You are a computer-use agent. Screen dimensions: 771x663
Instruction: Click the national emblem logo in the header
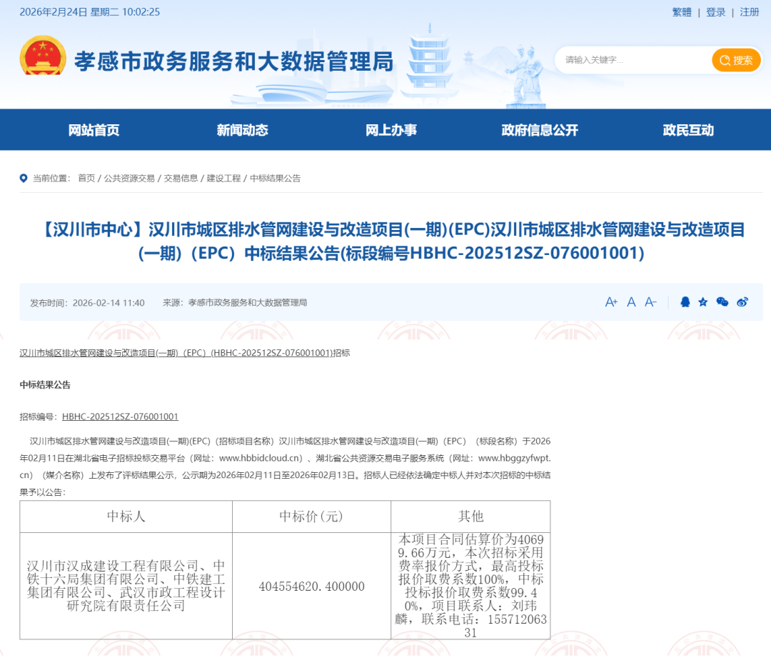pyautogui.click(x=42, y=57)
